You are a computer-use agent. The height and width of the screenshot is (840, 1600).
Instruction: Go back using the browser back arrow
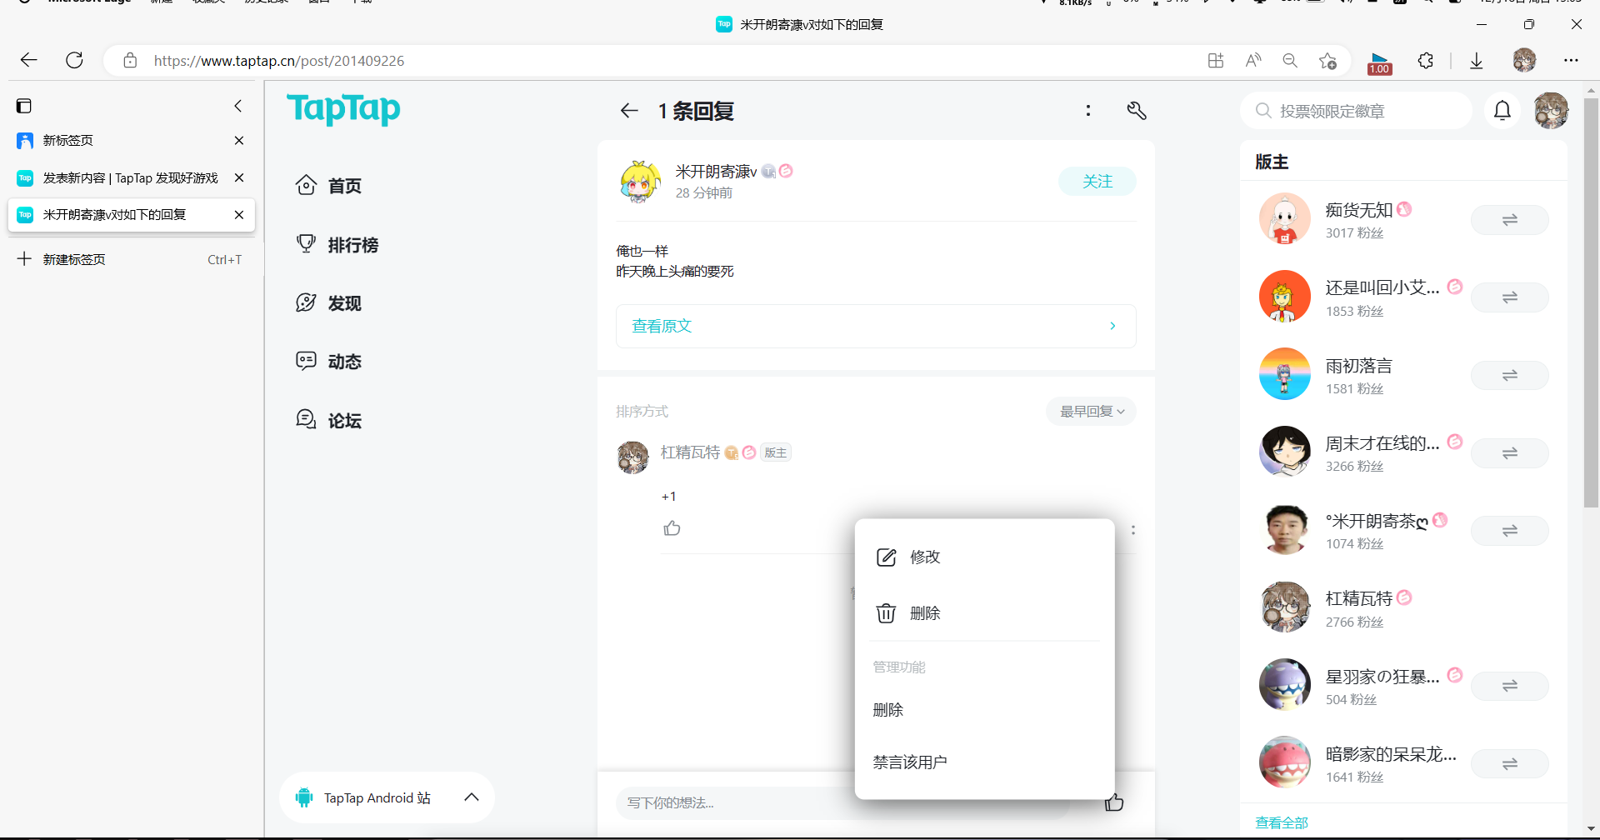[x=29, y=60]
